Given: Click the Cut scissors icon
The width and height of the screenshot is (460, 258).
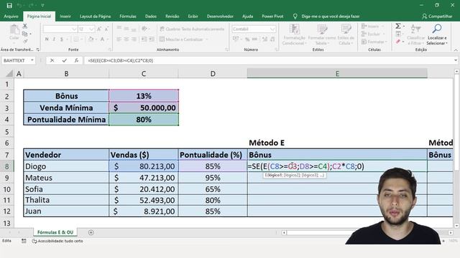Looking at the screenshot, I should pyautogui.click(x=25, y=26).
